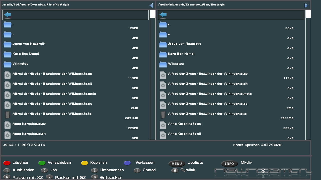Click the left-pointing triangle in left path bar
The height and width of the screenshot is (180, 321).
(x=151, y=5)
